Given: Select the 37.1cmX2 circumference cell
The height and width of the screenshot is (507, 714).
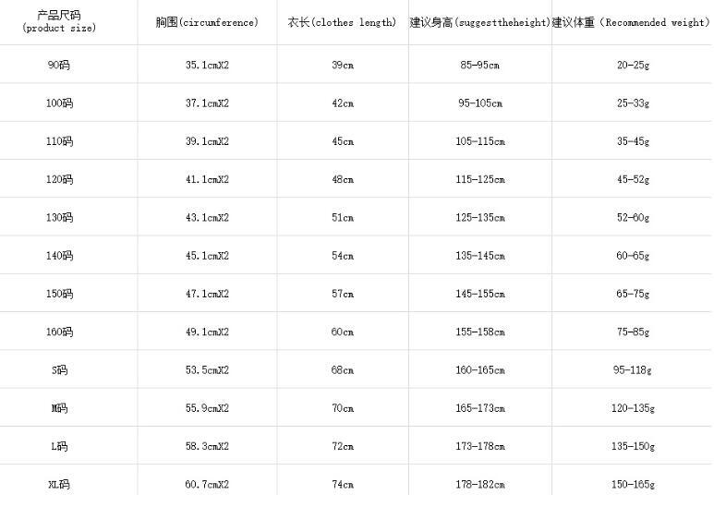Looking at the screenshot, I should (x=207, y=103).
